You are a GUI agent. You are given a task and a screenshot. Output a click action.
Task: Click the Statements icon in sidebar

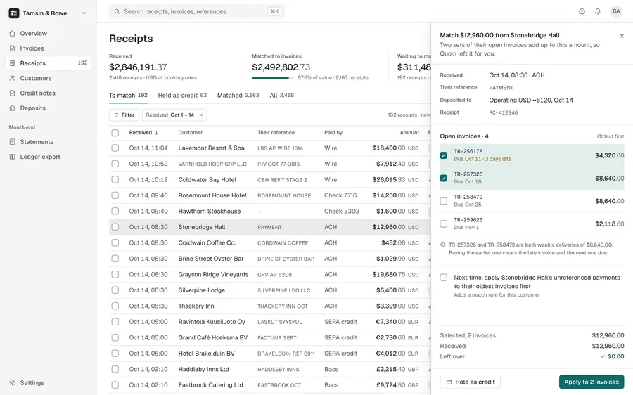[12, 142]
